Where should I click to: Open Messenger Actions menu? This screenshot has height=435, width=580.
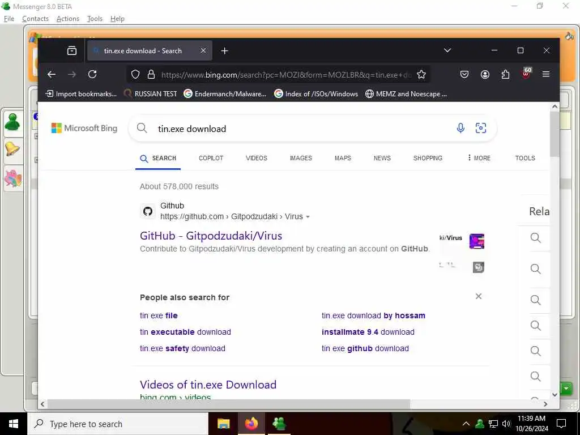(68, 19)
